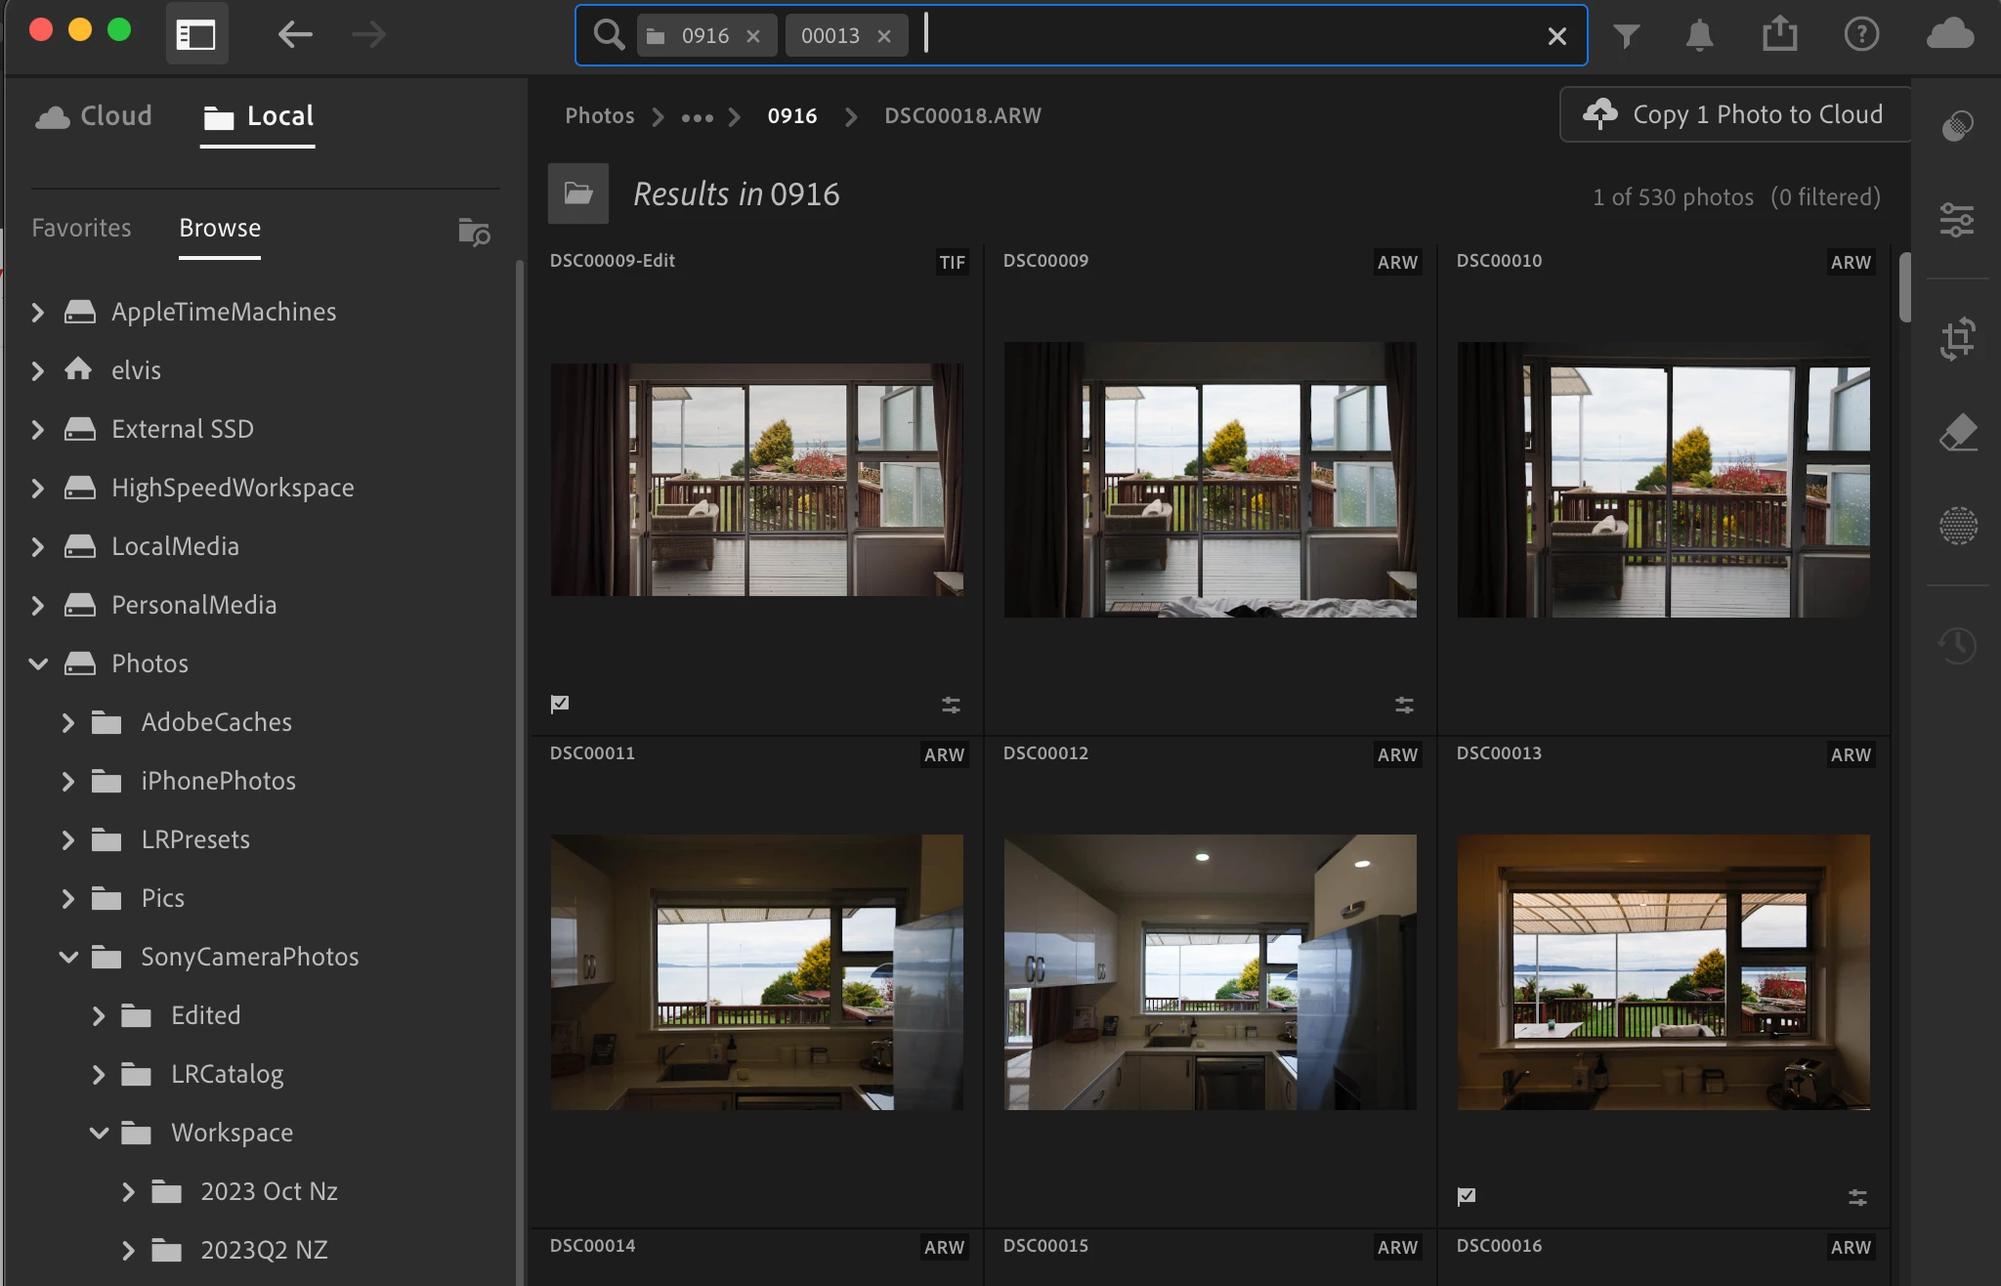The image size is (2001, 1286).
Task: Open the Masking circle icon
Action: tap(1957, 526)
